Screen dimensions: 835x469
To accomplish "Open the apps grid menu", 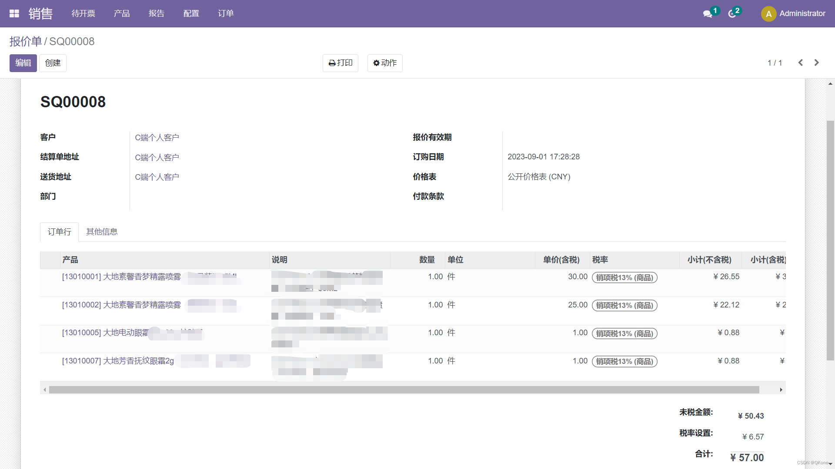I will (14, 13).
